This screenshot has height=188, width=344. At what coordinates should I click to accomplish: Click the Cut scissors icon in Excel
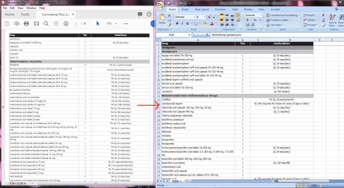pos(169,15)
